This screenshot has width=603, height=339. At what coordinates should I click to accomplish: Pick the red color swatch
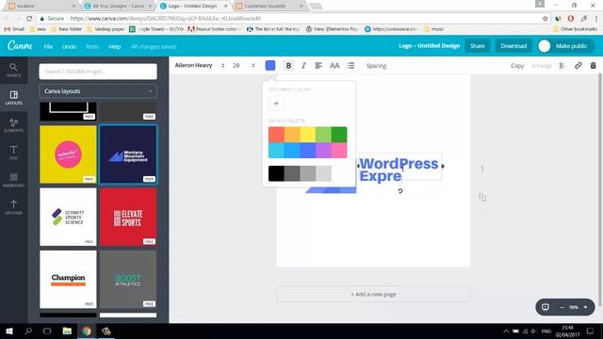click(276, 135)
